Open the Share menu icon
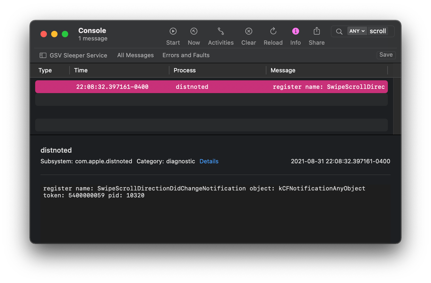 coord(316,31)
